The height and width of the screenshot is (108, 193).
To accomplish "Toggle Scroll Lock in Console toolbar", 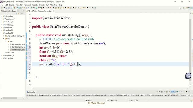I will 167,92.
